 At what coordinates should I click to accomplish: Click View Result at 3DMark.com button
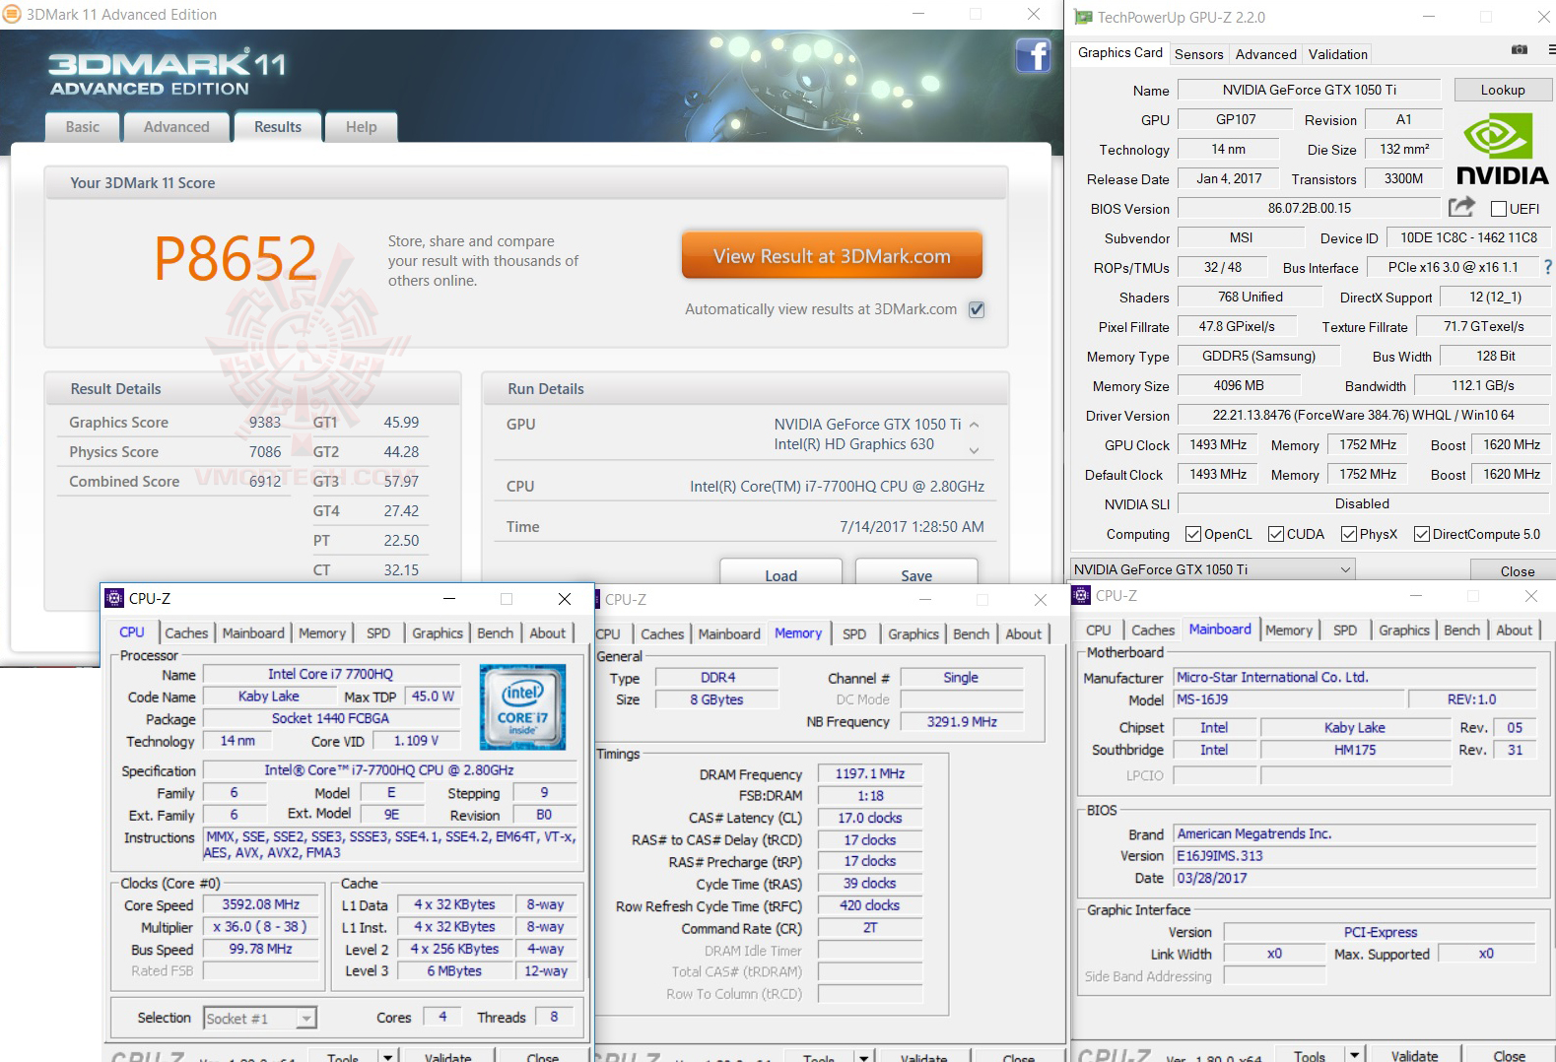[x=832, y=256]
